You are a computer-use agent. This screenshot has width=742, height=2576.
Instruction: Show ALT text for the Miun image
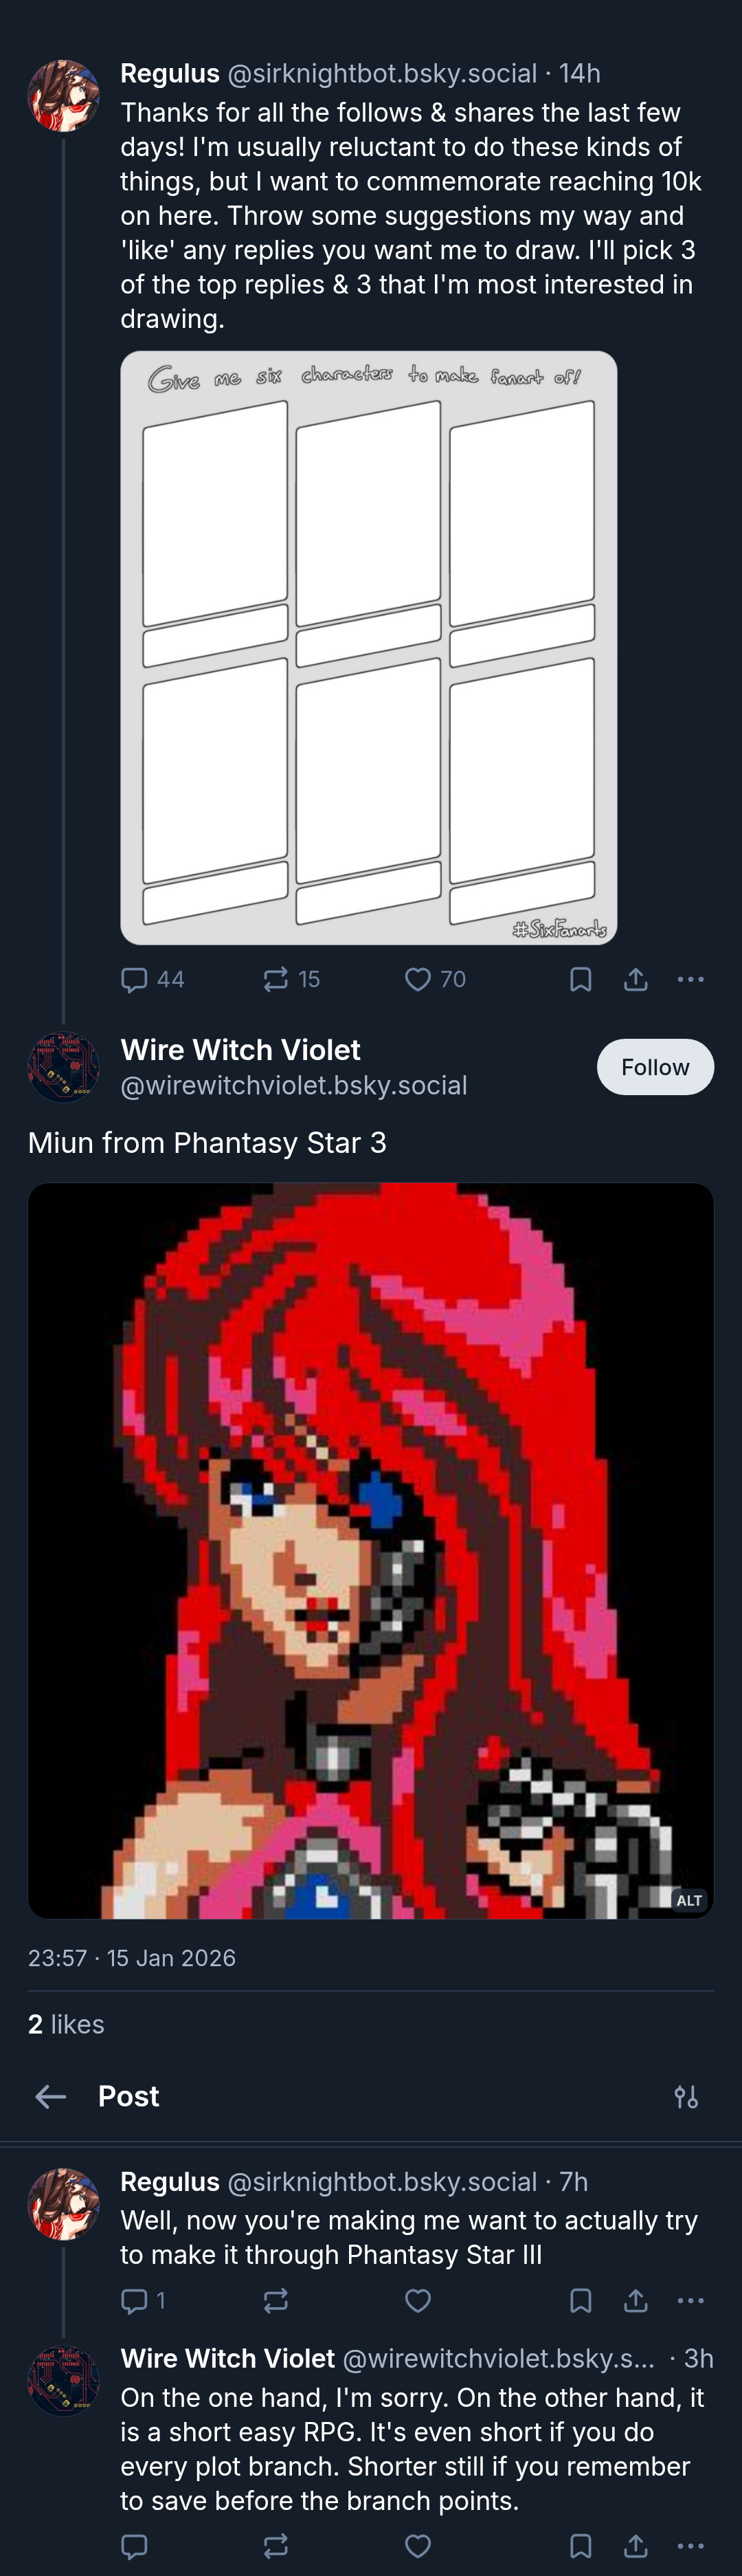click(689, 1900)
